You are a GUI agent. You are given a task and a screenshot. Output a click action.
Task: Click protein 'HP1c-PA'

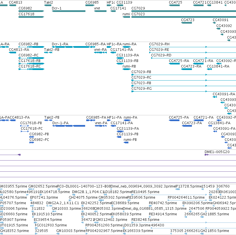point(114,117)
